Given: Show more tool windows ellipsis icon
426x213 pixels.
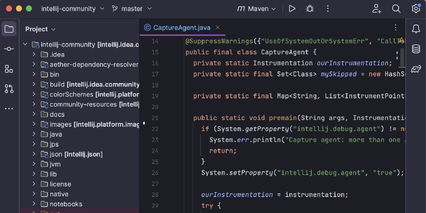Looking at the screenshot, I should point(9,109).
